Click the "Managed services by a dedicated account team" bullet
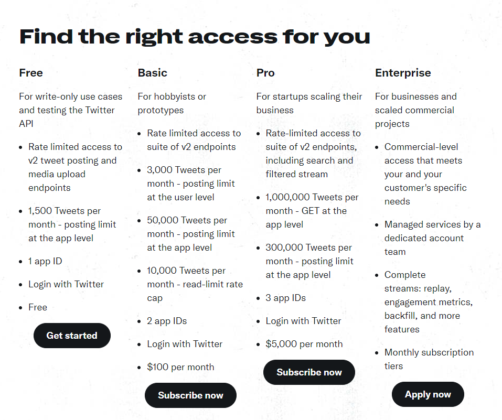The width and height of the screenshot is (502, 420). tap(432, 238)
